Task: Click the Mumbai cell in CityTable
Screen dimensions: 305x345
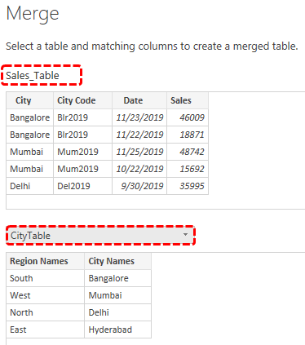Action: (117, 295)
